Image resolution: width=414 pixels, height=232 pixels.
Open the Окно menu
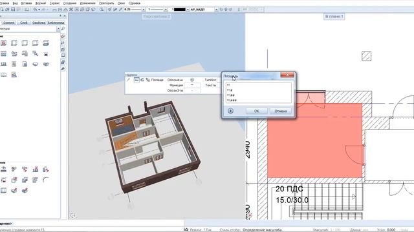coord(121,3)
